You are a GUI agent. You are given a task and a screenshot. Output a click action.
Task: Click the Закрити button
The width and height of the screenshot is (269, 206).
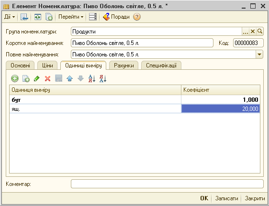(x=255, y=198)
